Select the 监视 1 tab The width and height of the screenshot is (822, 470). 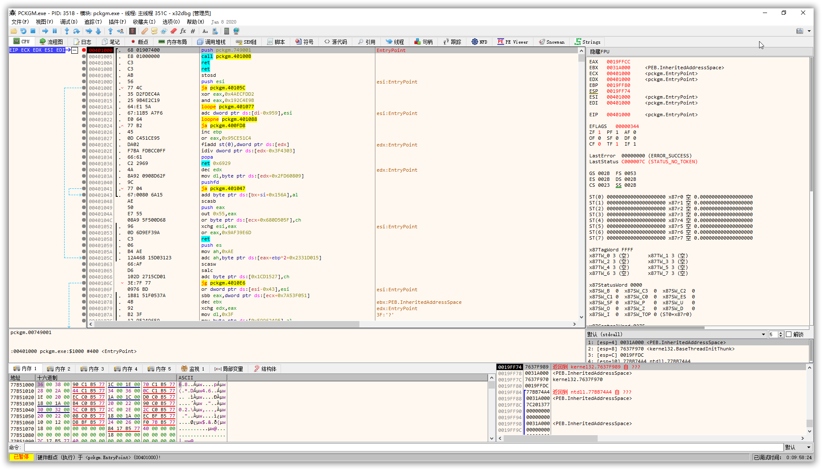coord(193,369)
